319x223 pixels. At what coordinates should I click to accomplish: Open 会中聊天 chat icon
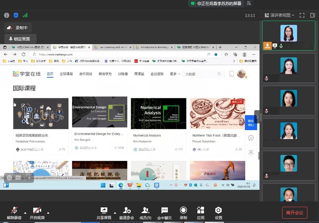[164, 210]
